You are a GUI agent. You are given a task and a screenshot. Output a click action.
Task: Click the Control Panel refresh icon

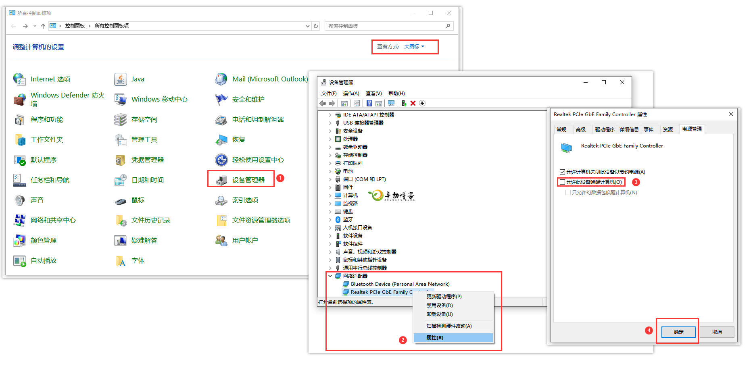(x=316, y=26)
